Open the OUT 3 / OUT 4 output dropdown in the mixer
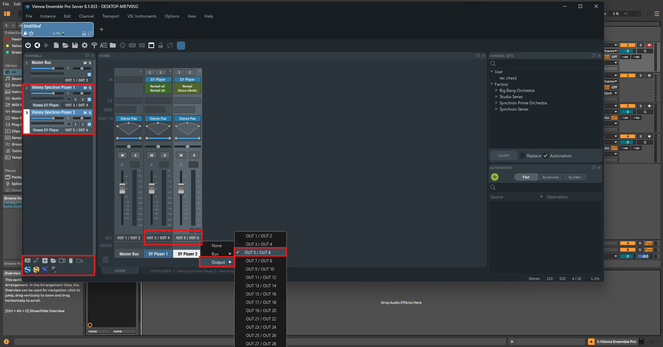This screenshot has height=347, width=663. (158, 238)
